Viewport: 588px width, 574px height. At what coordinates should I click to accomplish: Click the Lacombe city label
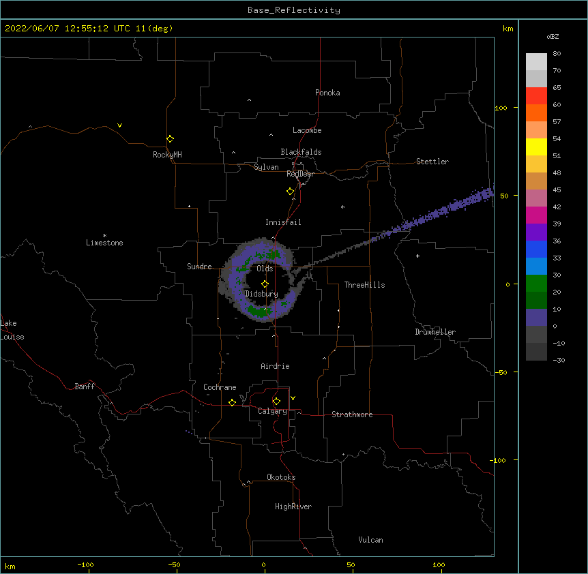pyautogui.click(x=307, y=130)
